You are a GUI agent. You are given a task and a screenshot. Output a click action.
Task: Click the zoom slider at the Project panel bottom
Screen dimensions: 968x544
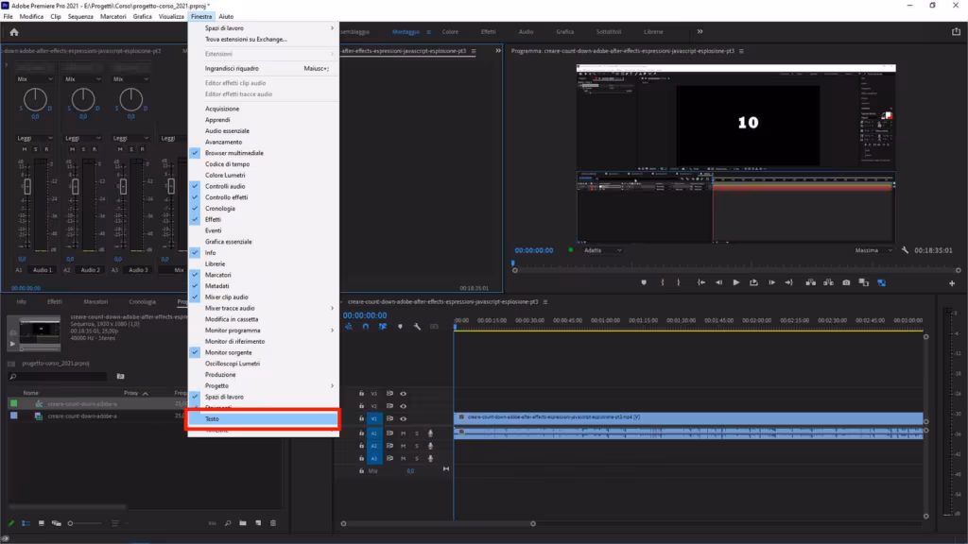(x=70, y=523)
